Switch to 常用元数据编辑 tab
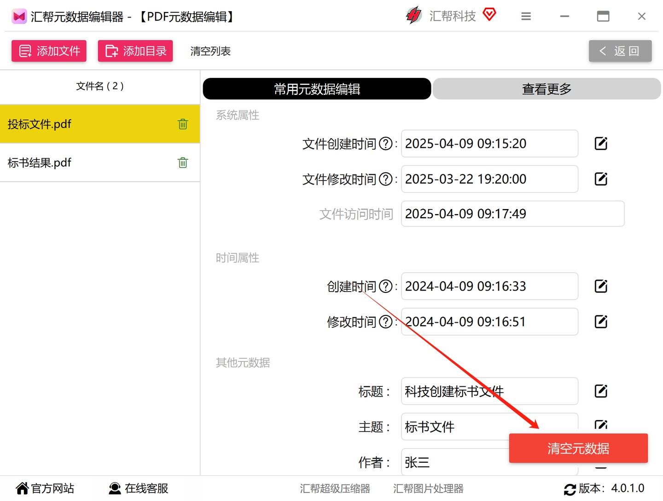 point(317,89)
